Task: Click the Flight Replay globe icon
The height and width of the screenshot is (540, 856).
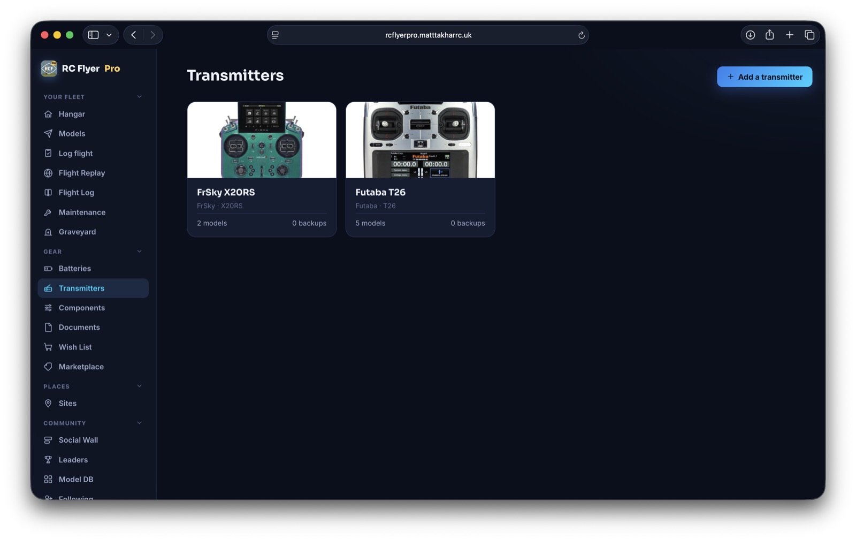Action: click(48, 173)
